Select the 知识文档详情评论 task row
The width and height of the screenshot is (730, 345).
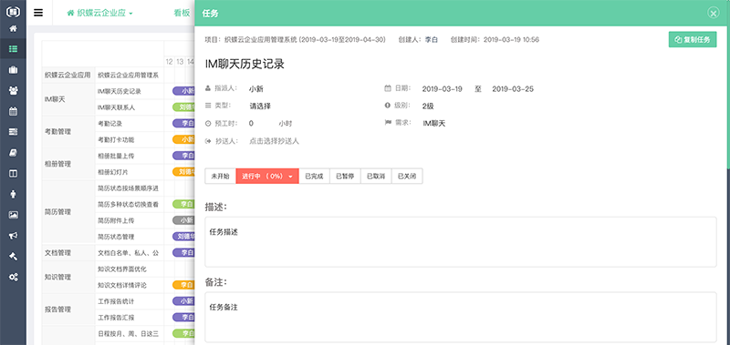(122, 285)
